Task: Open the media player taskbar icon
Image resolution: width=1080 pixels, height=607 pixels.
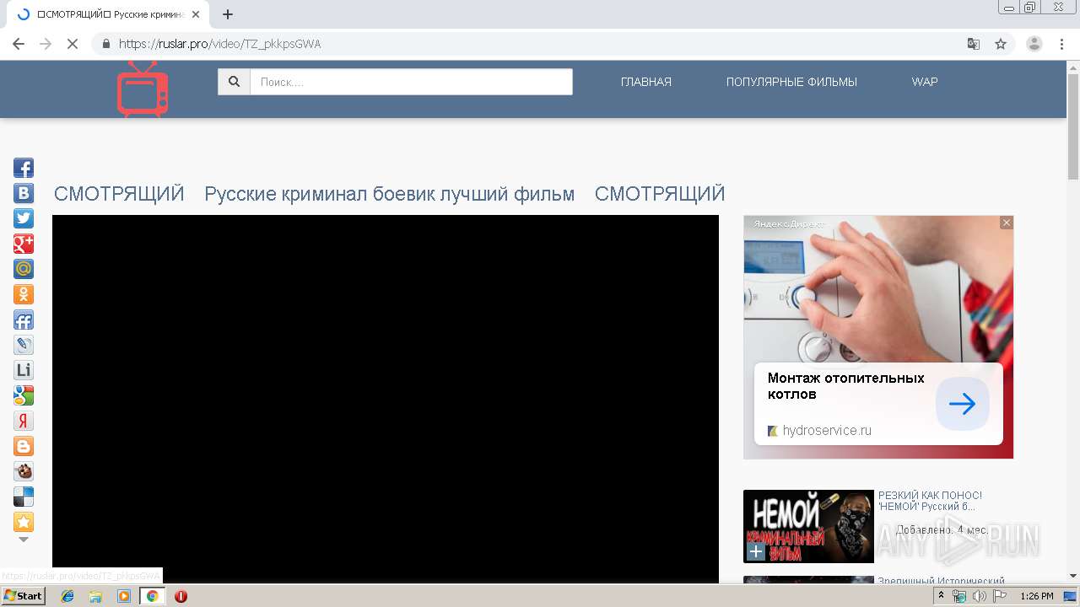Action: pos(124,596)
